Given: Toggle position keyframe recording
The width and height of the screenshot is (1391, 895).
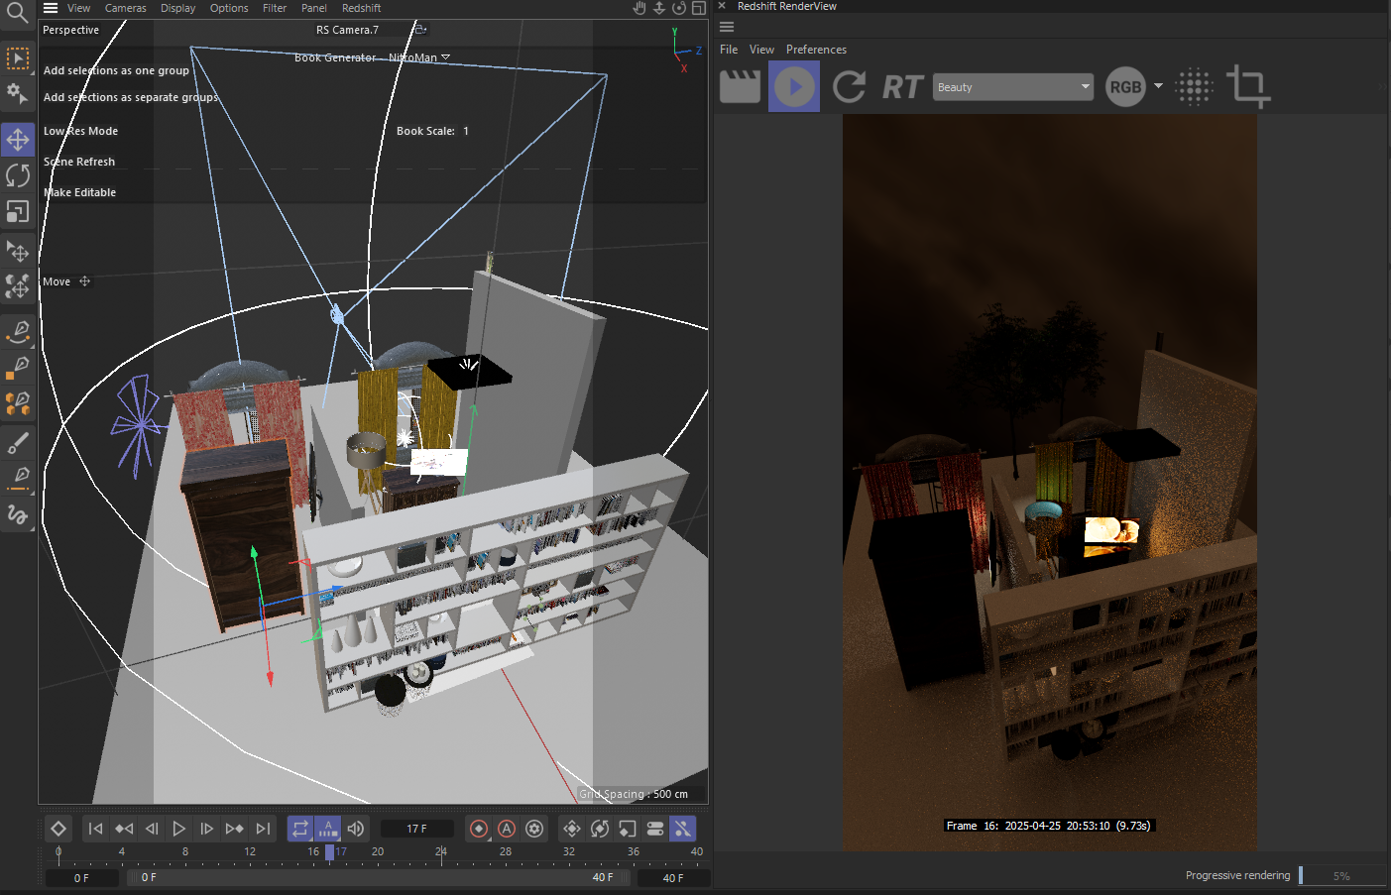Looking at the screenshot, I should pos(572,829).
